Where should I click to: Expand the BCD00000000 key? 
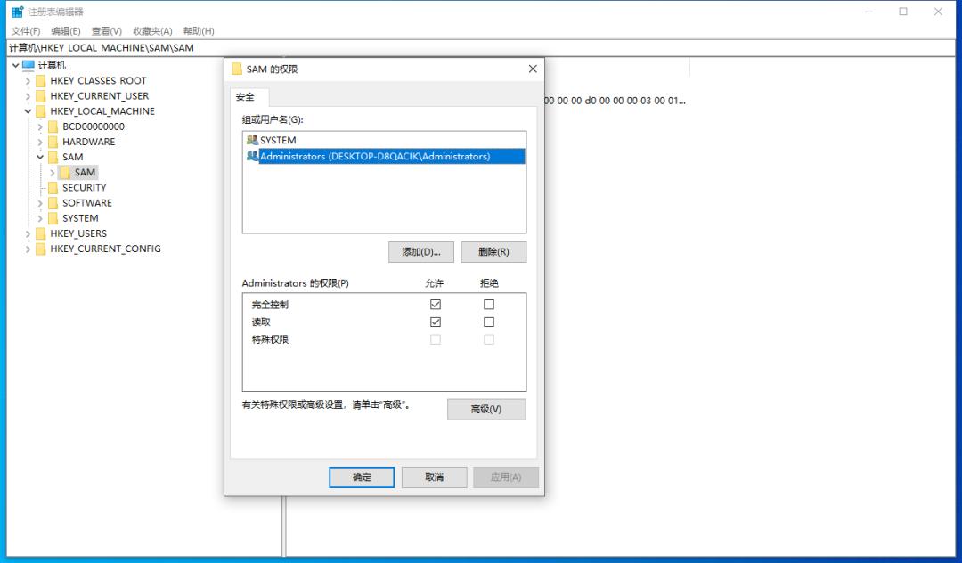(40, 127)
